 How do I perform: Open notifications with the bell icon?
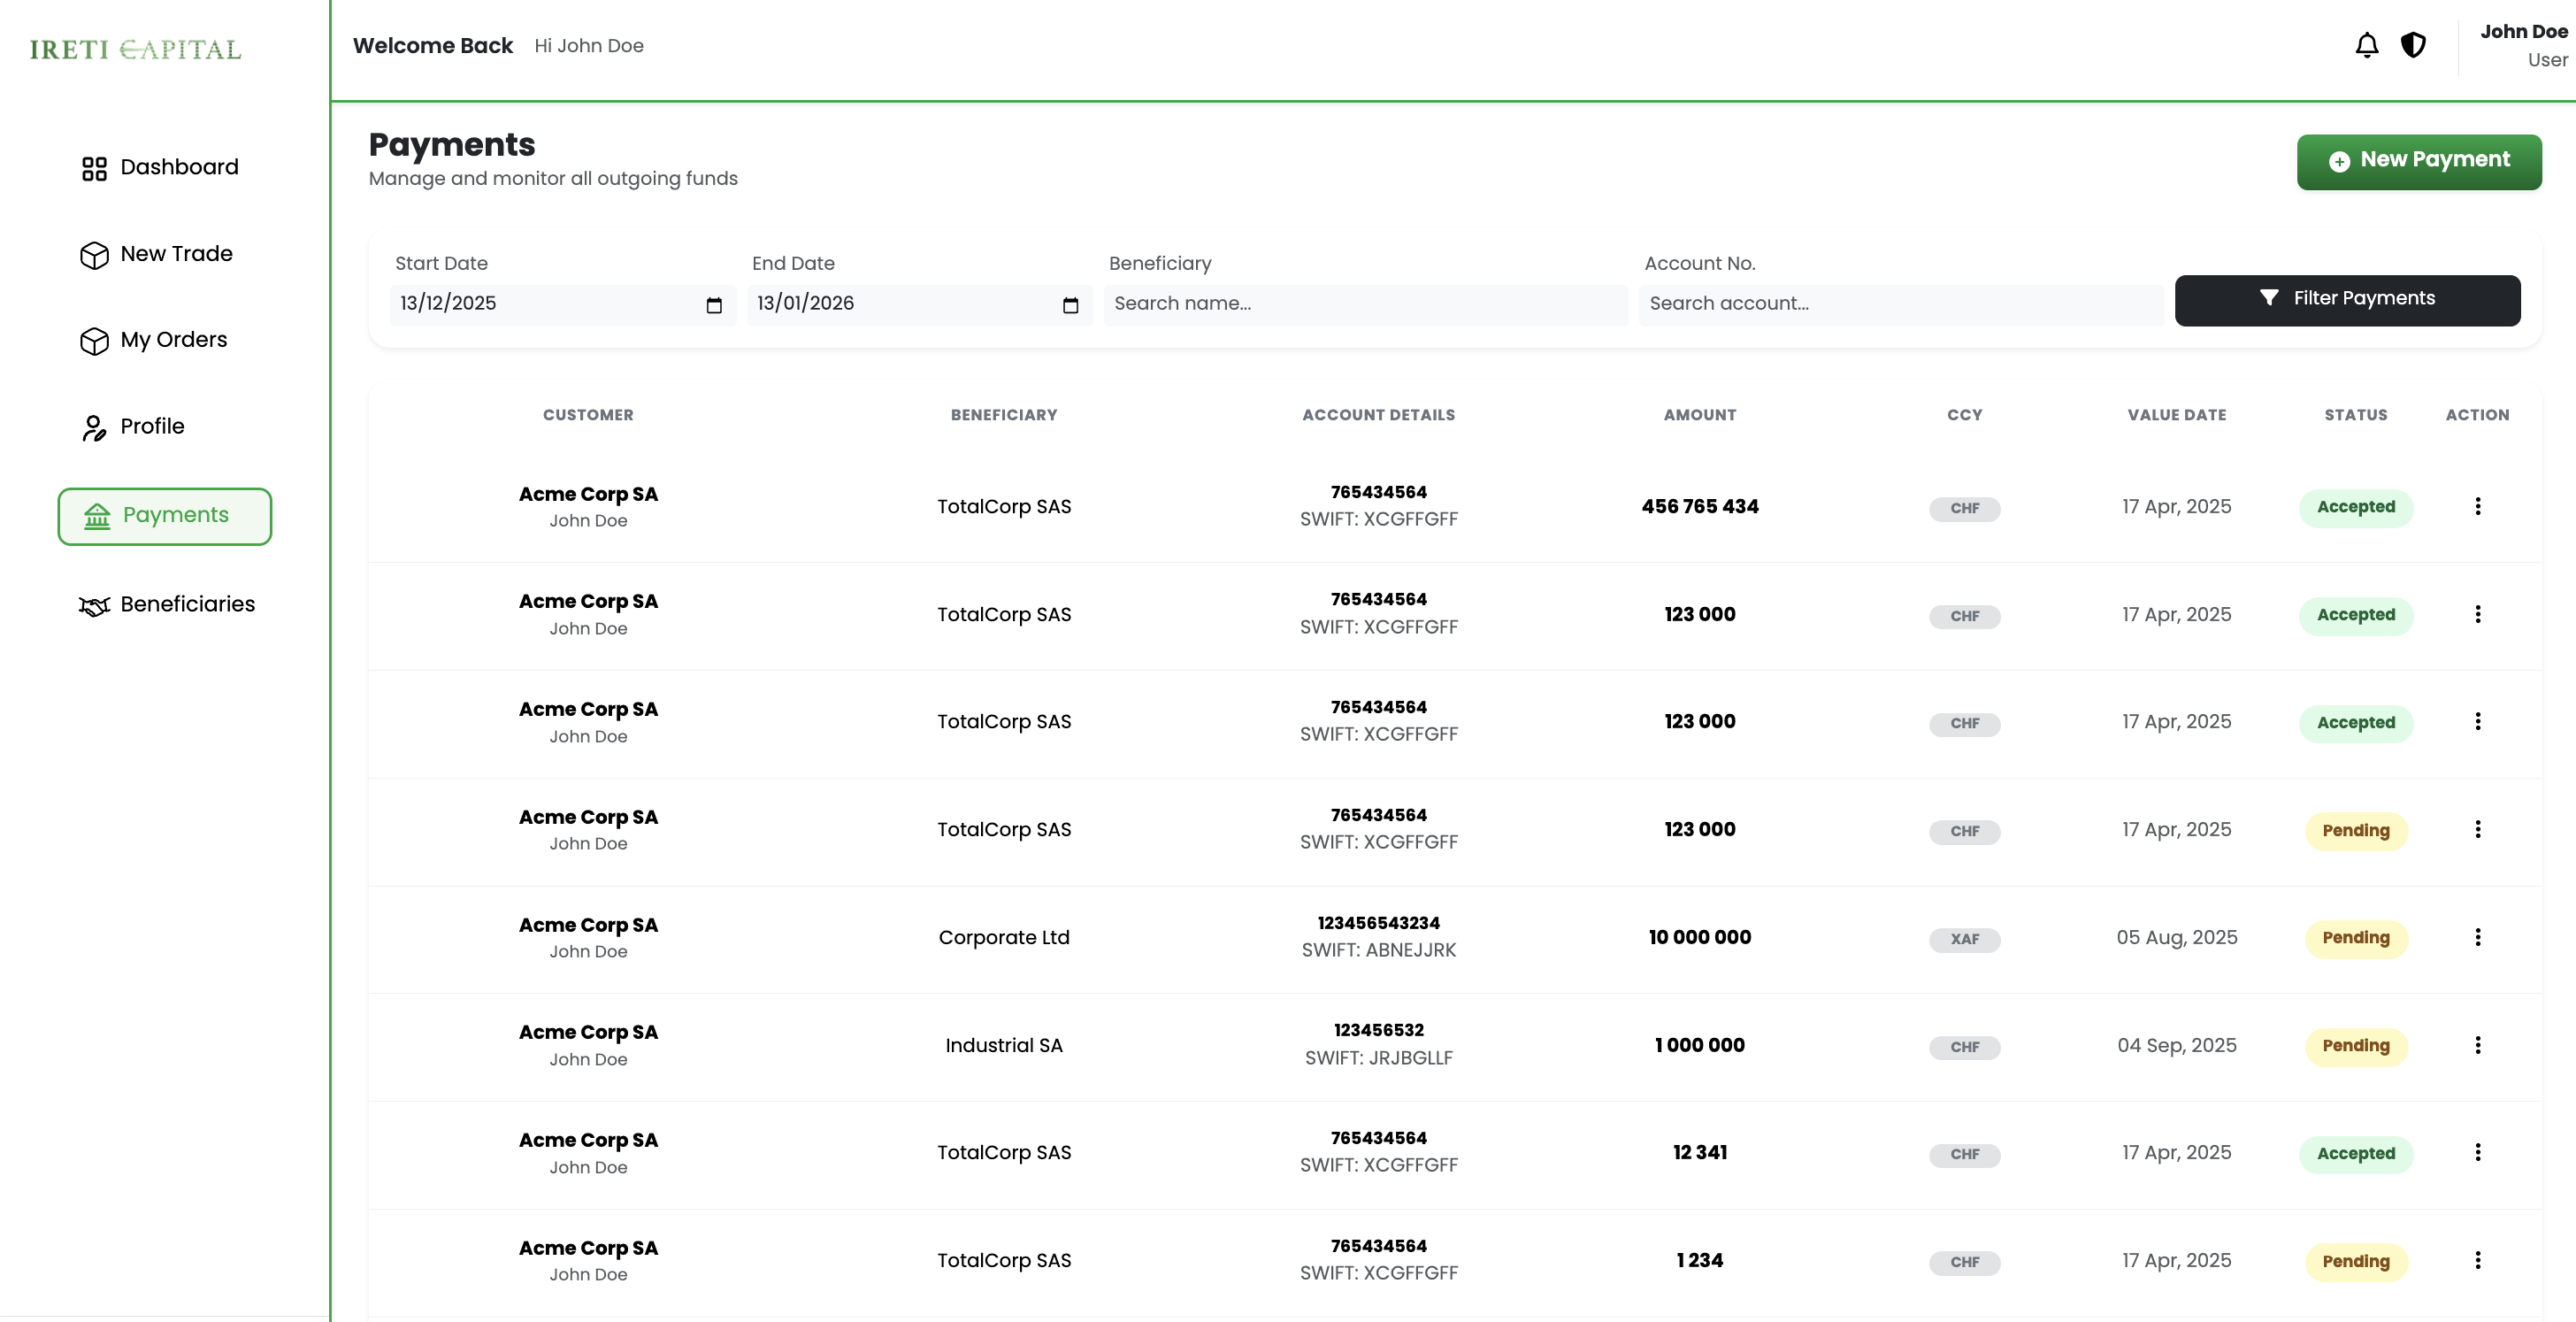[2366, 45]
